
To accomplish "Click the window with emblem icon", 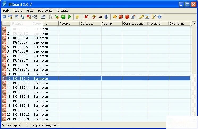I will click(x=147, y=17).
